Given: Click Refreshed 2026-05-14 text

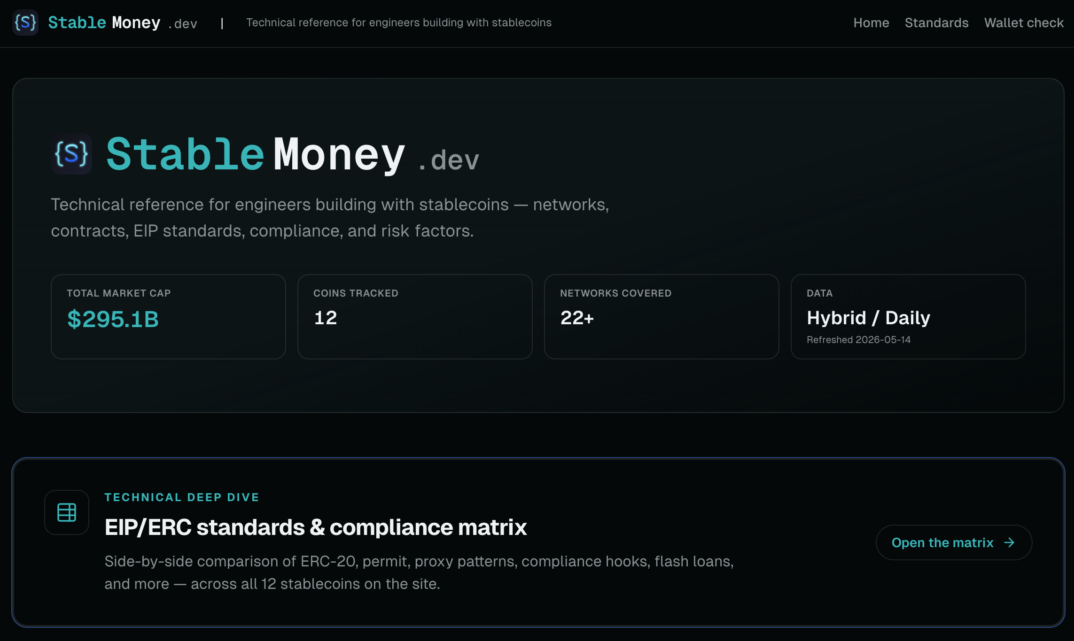Looking at the screenshot, I should pyautogui.click(x=858, y=340).
